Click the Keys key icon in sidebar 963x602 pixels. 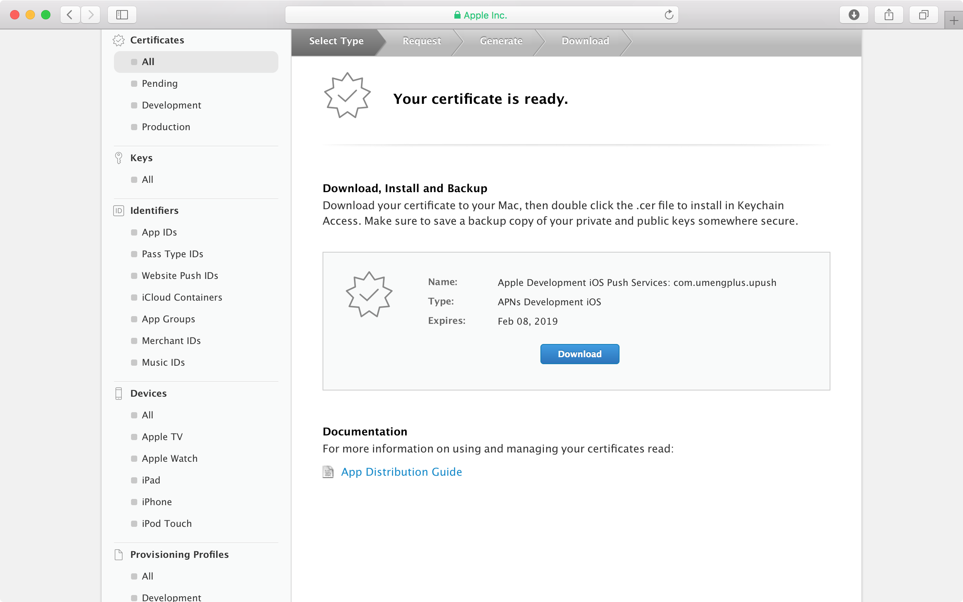(119, 158)
